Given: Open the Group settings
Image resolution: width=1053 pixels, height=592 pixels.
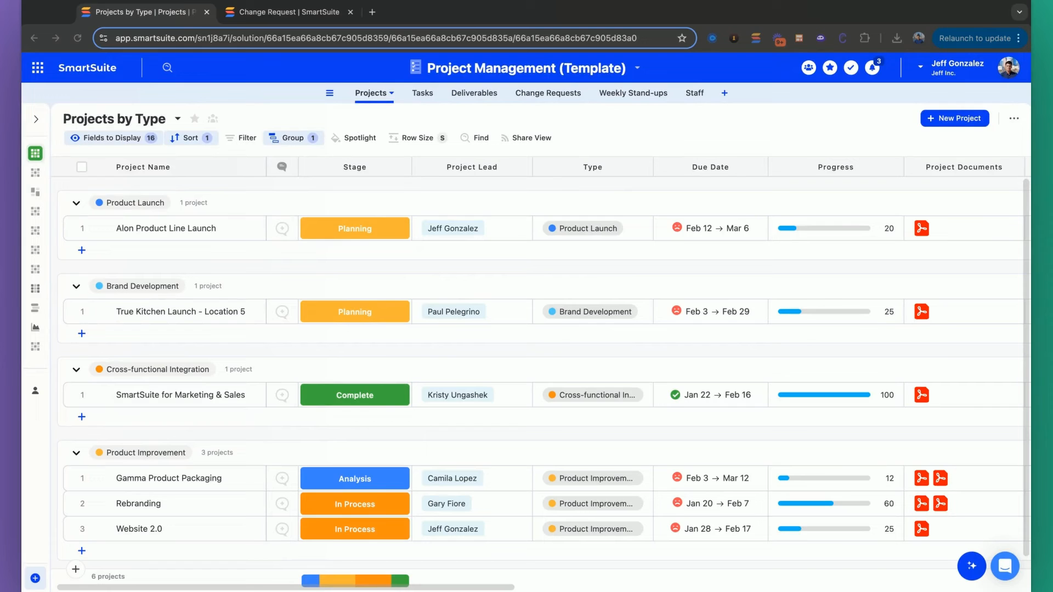Looking at the screenshot, I should [293, 138].
